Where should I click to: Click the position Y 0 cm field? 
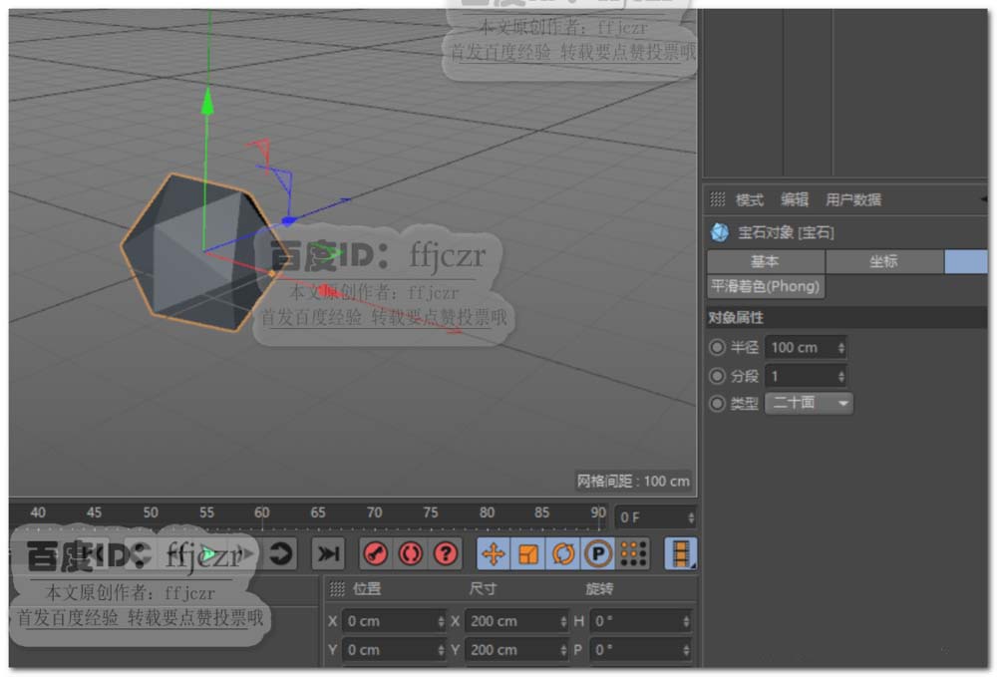pyautogui.click(x=394, y=650)
